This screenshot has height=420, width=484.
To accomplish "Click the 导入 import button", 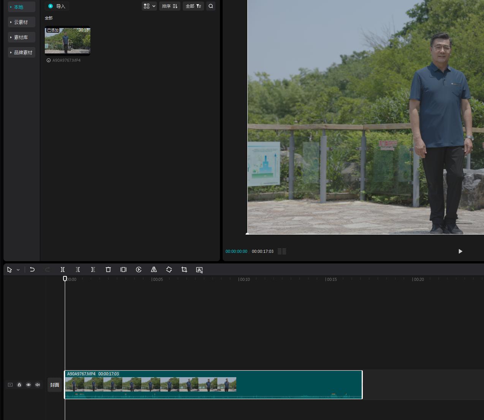I will 57,6.
